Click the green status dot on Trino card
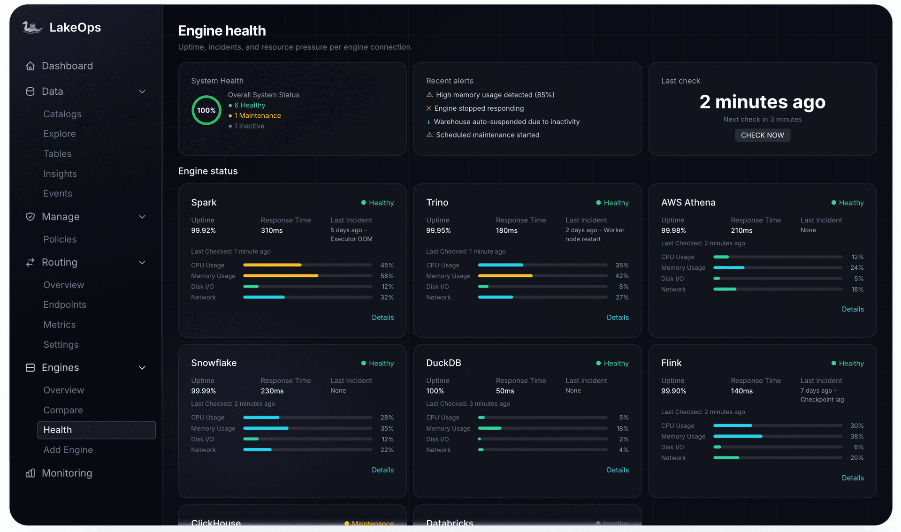The height and width of the screenshot is (532, 901). coord(599,203)
